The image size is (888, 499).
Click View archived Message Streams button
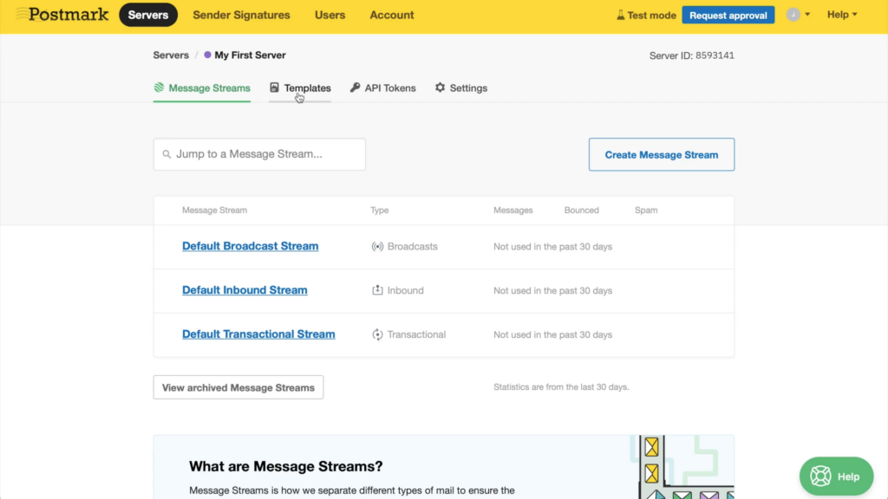point(238,387)
